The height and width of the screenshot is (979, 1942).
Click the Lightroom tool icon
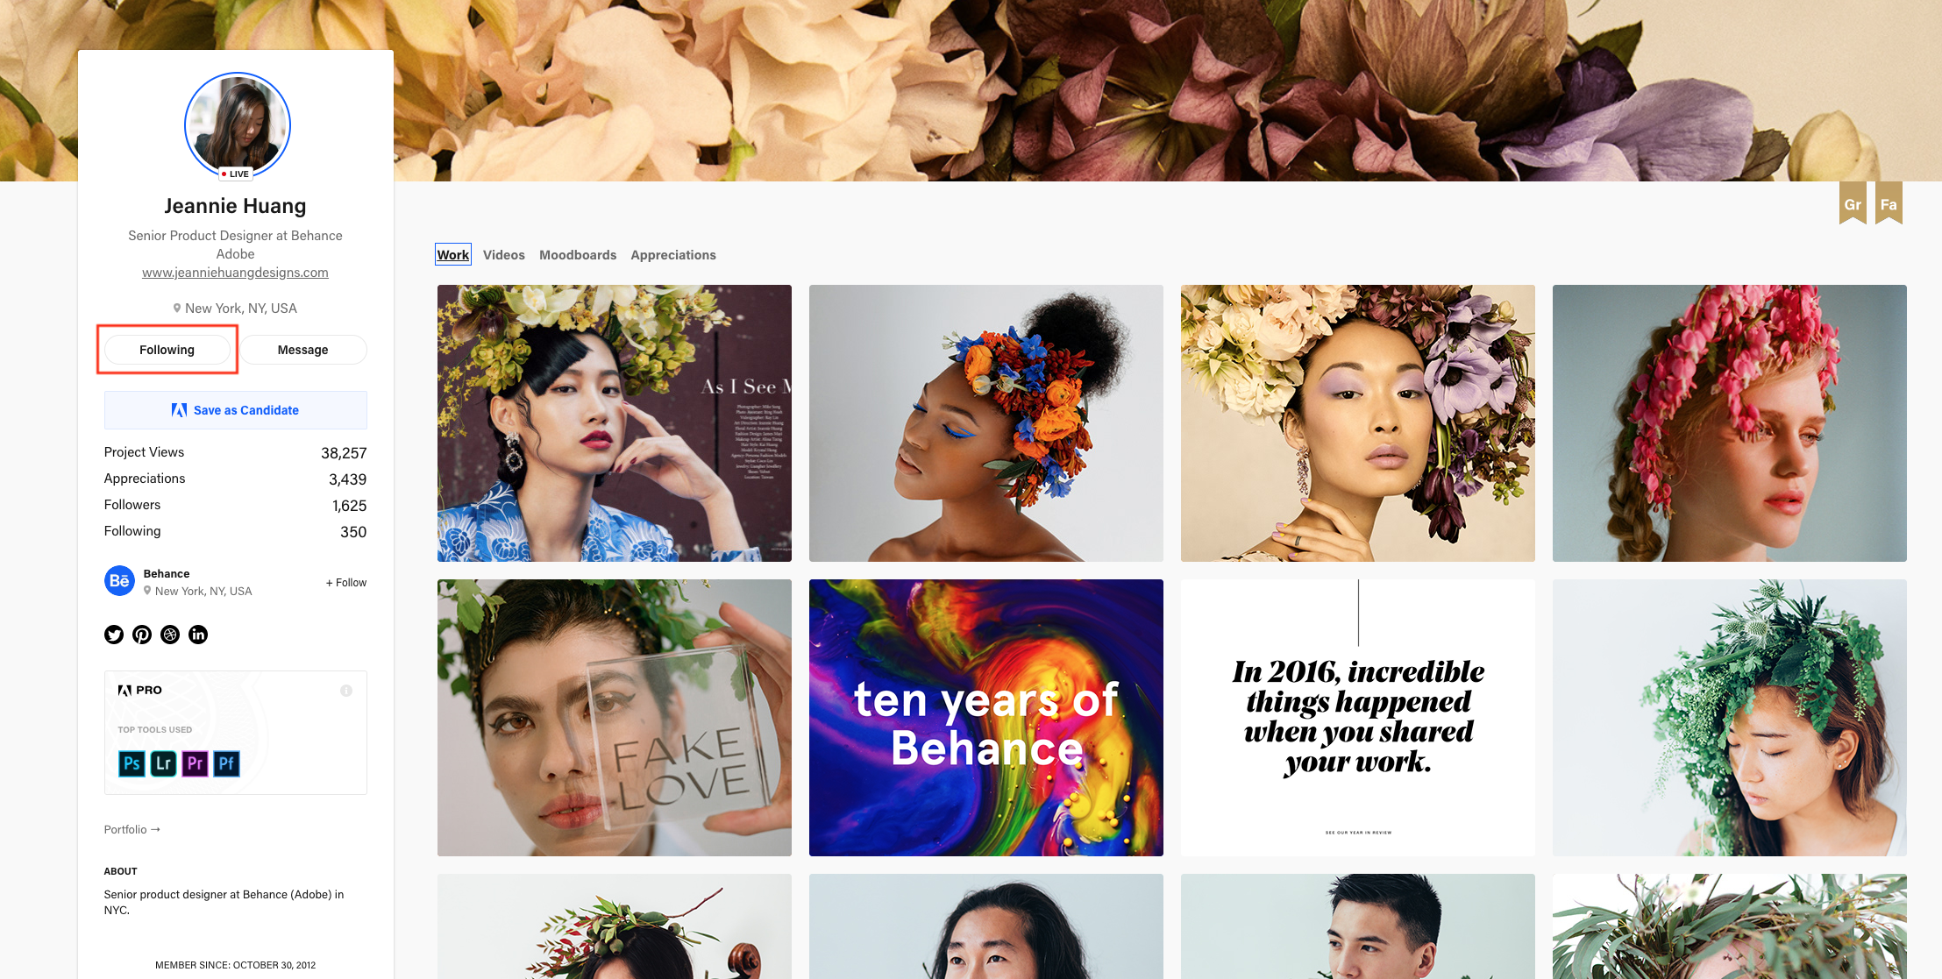coord(163,763)
